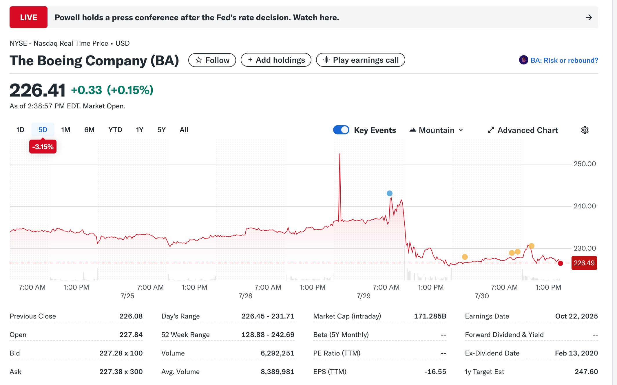This screenshot has height=385, width=617.
Task: Click the purple dollar icon beside "BA: Risk or rebound?"
Action: [523, 60]
